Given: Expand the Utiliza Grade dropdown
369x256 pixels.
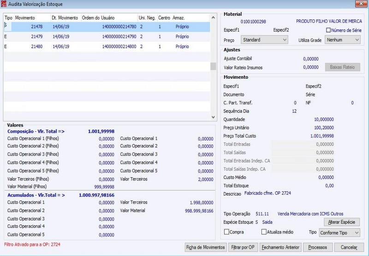Looking at the screenshot, I should pyautogui.click(x=343, y=40).
